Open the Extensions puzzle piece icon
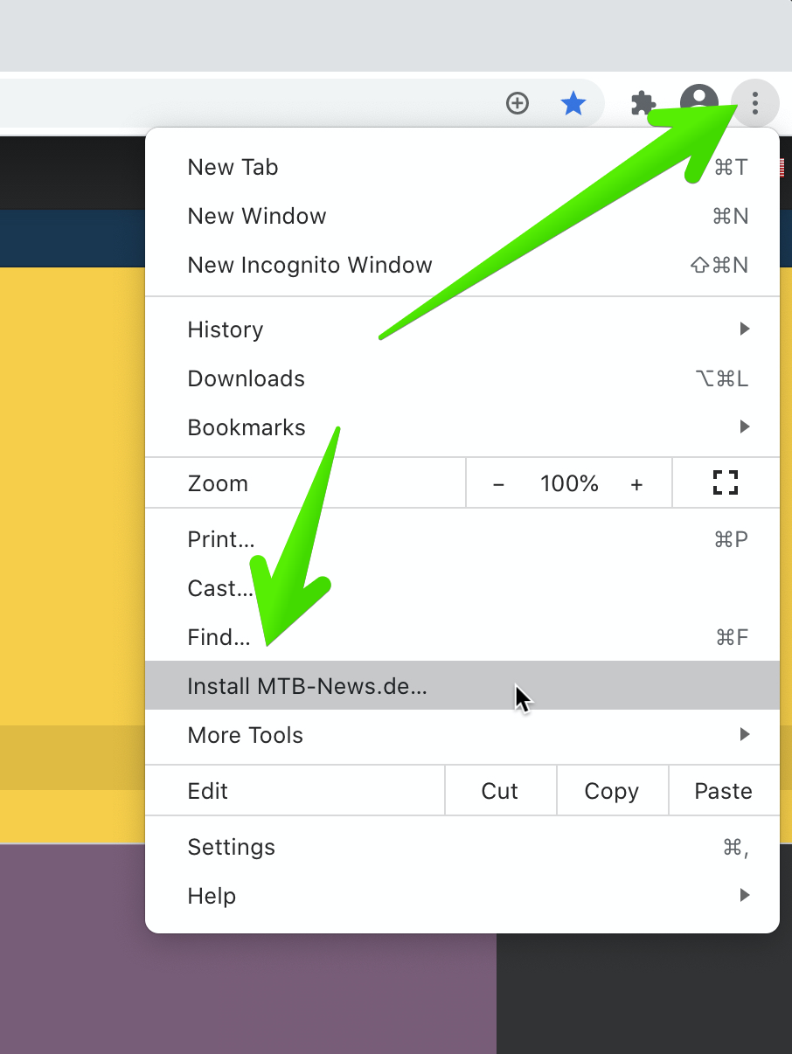 pyautogui.click(x=643, y=104)
